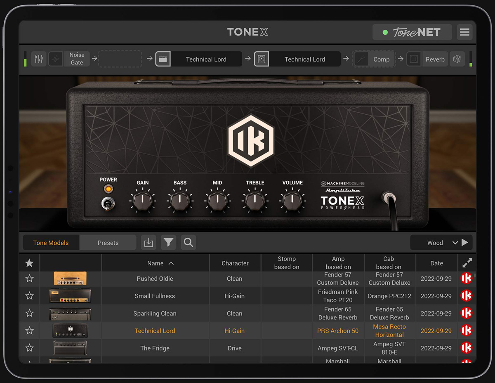
Task: Click the GAIN knob
Action: [142, 201]
